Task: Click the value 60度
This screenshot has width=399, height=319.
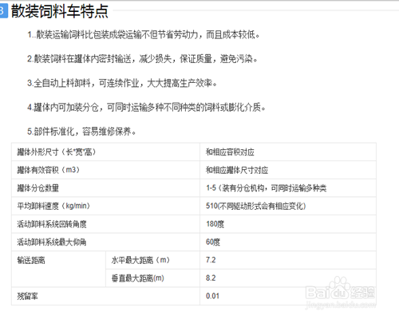Action: tap(213, 242)
